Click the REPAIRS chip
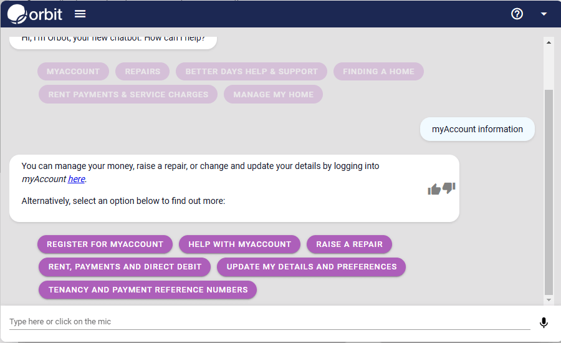The image size is (561, 343). tap(142, 71)
